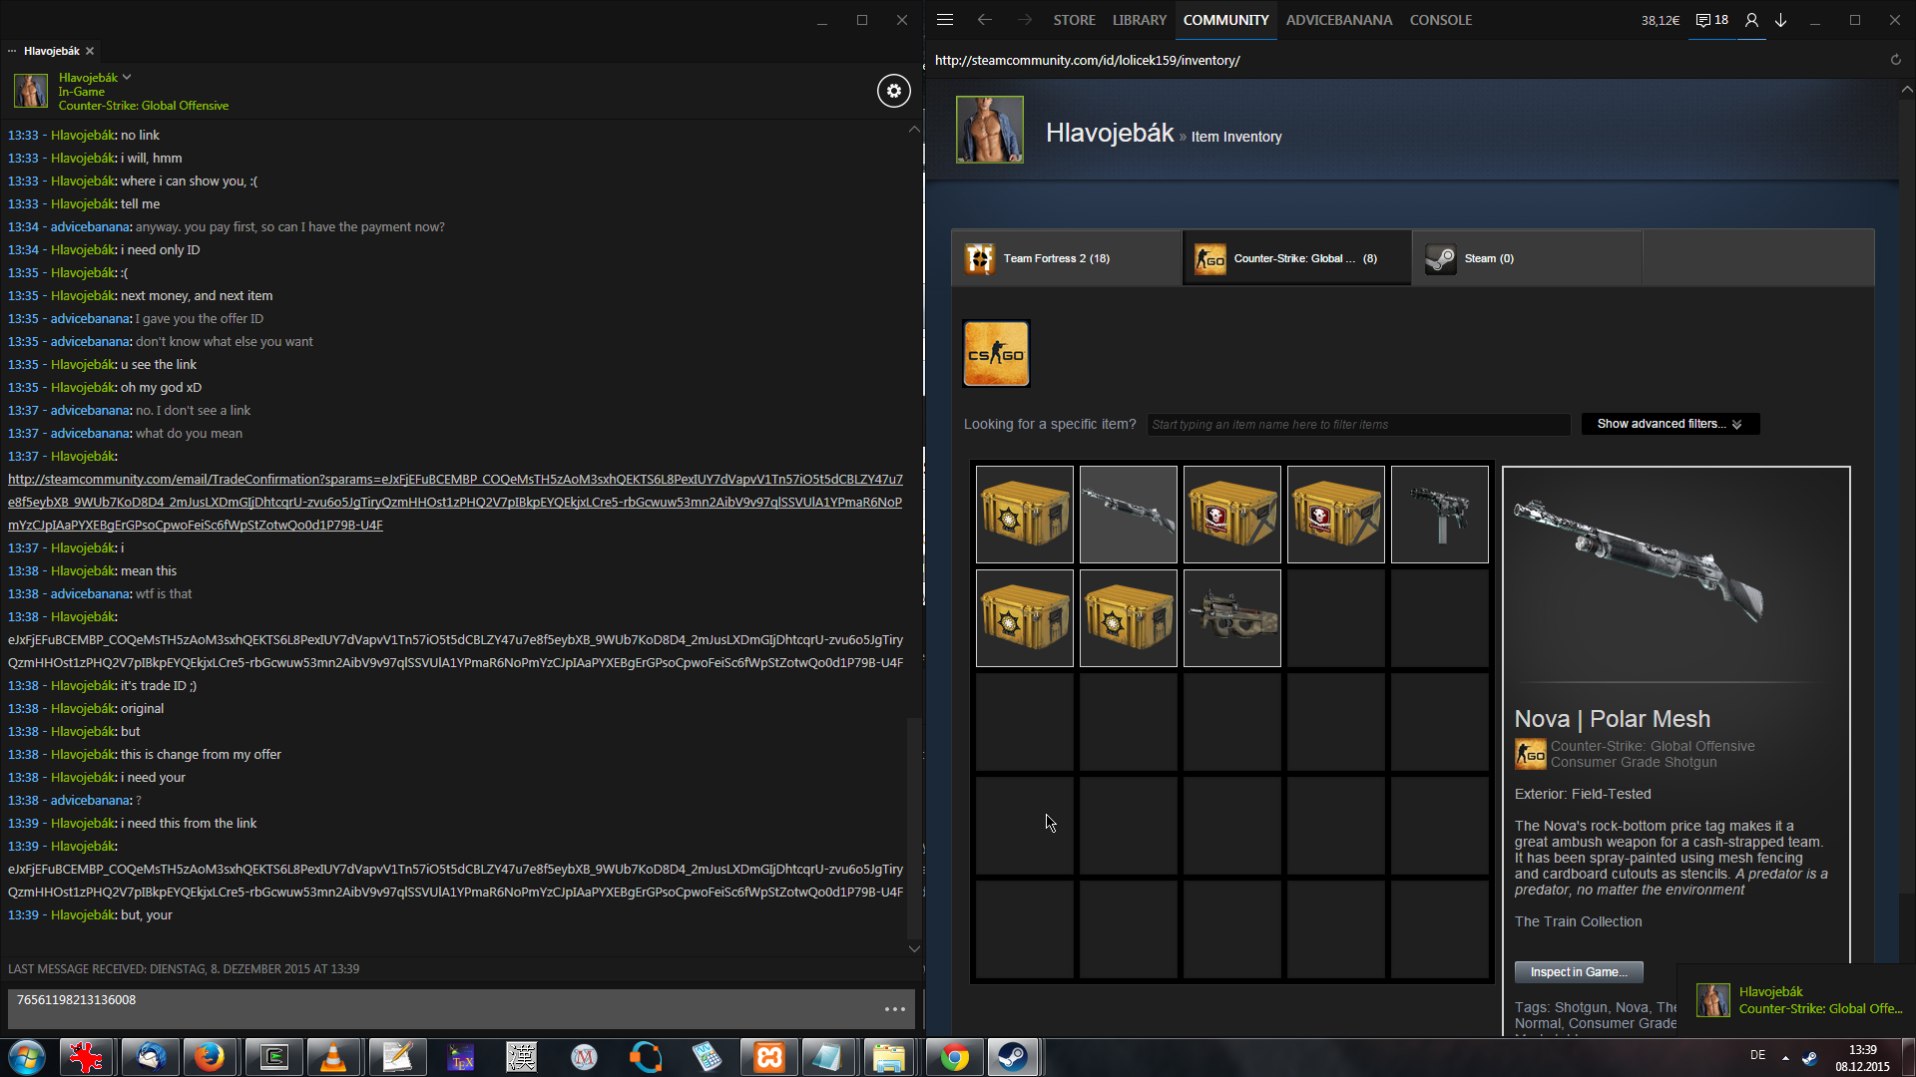Screen dimensions: 1916x1077
Task: Expand Show advanced filters
Action: tap(1670, 424)
